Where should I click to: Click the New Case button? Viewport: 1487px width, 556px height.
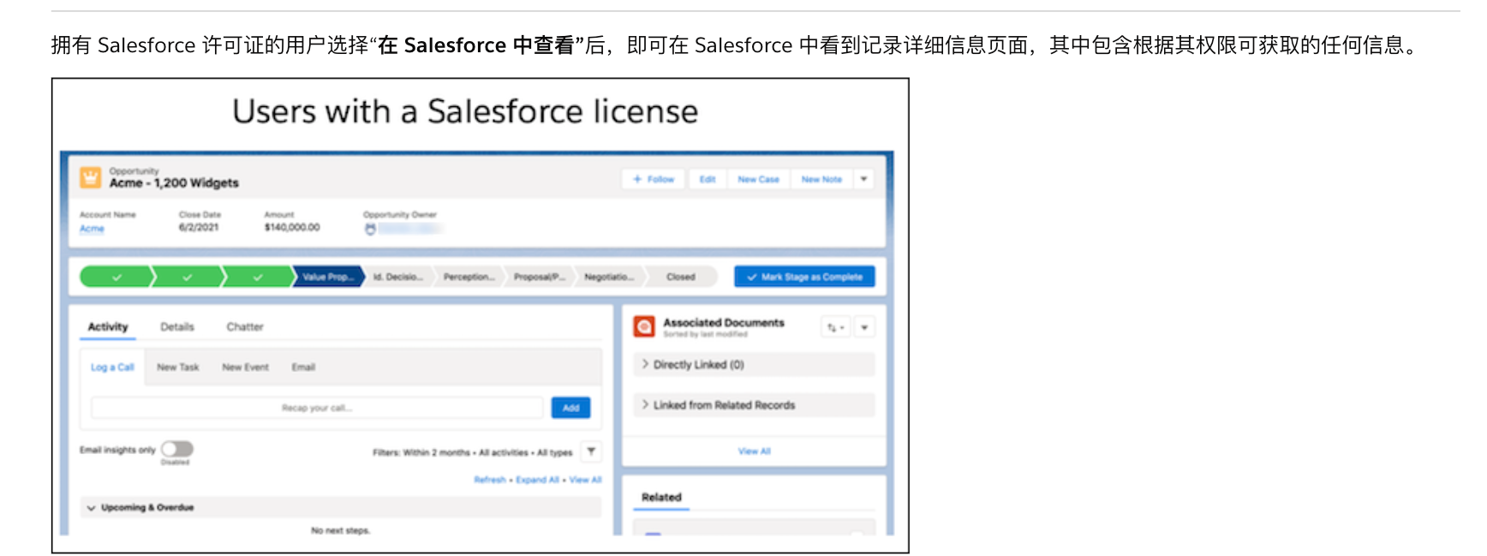[758, 179]
